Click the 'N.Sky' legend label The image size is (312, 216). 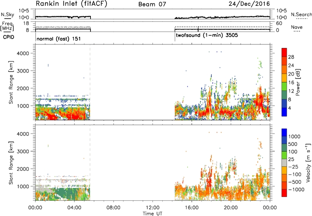(7, 14)
